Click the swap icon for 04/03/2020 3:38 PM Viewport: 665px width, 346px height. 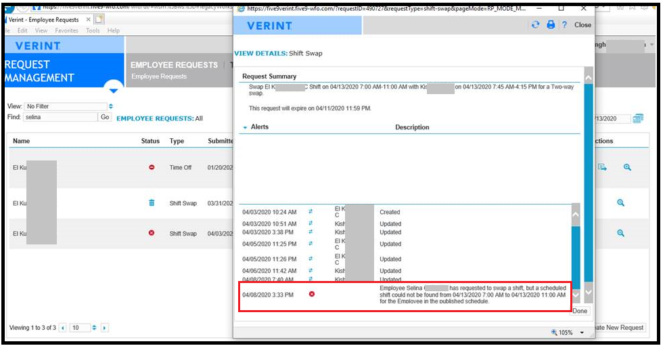[x=311, y=232]
